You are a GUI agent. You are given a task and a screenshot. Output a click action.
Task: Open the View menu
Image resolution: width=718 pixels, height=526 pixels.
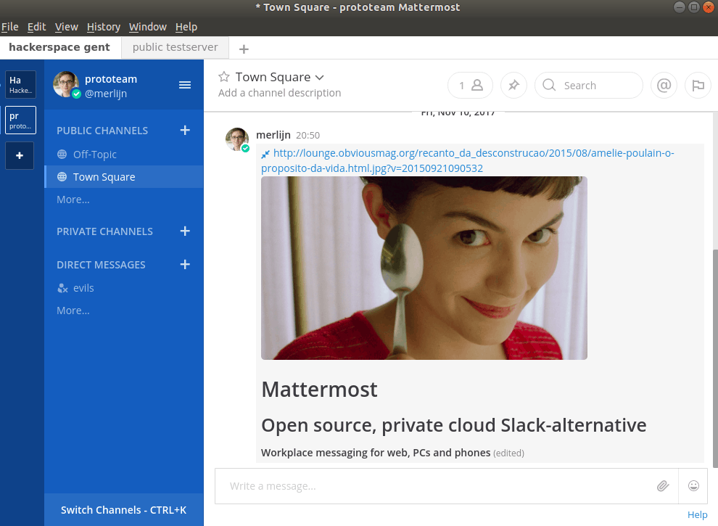coord(67,27)
